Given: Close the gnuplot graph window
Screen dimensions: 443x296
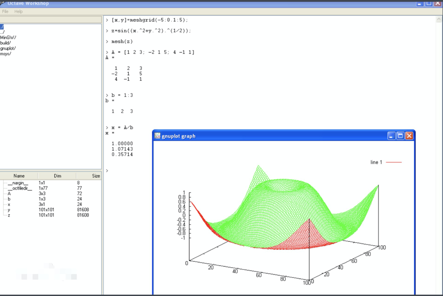Looking at the screenshot, I should tap(409, 136).
